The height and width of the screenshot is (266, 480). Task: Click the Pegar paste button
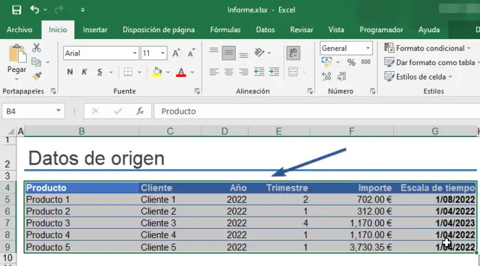click(x=17, y=58)
